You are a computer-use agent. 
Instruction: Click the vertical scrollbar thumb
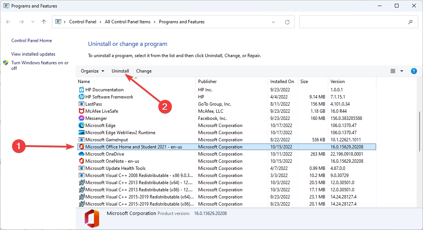pos(420,132)
